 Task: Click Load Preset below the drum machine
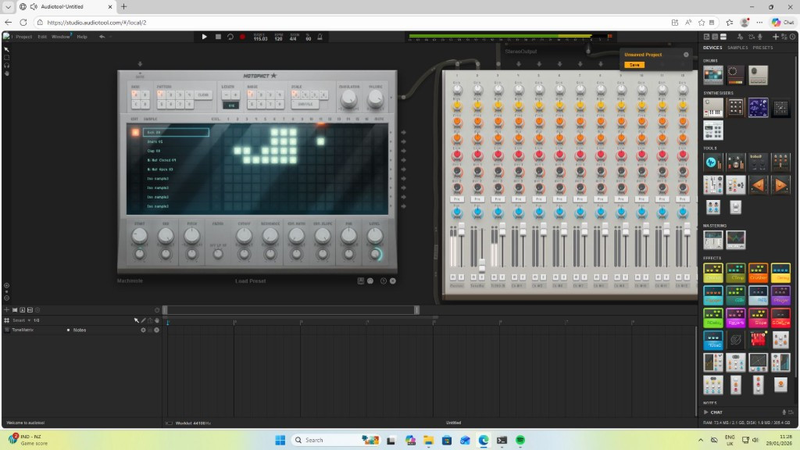point(252,281)
